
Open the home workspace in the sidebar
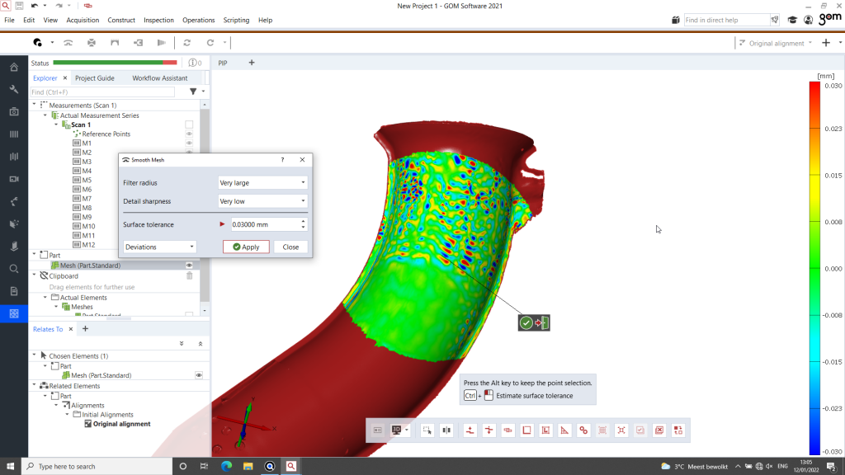14,67
